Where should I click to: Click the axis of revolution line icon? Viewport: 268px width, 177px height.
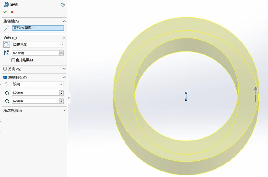pos(7,28)
